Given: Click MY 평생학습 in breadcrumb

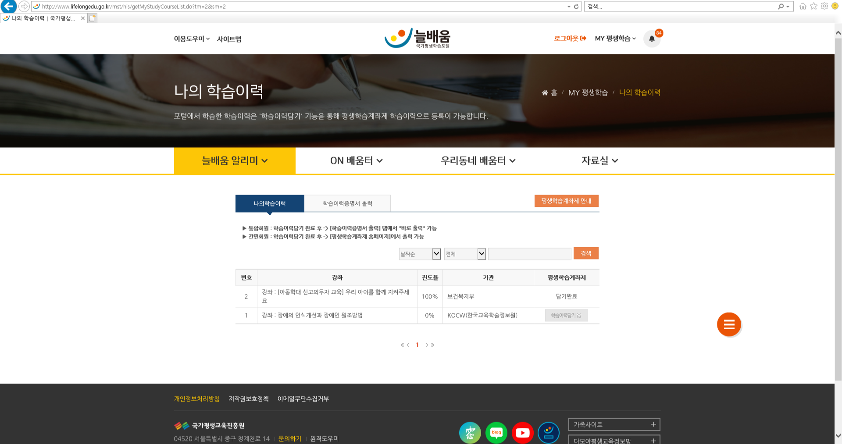Looking at the screenshot, I should point(588,92).
